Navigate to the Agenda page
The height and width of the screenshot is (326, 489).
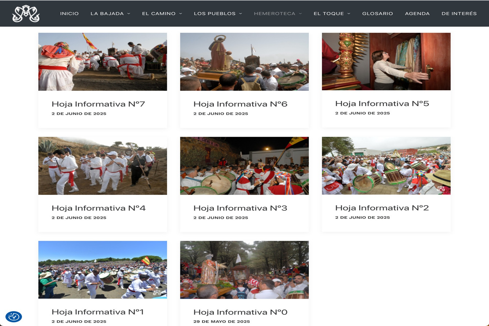(x=417, y=14)
